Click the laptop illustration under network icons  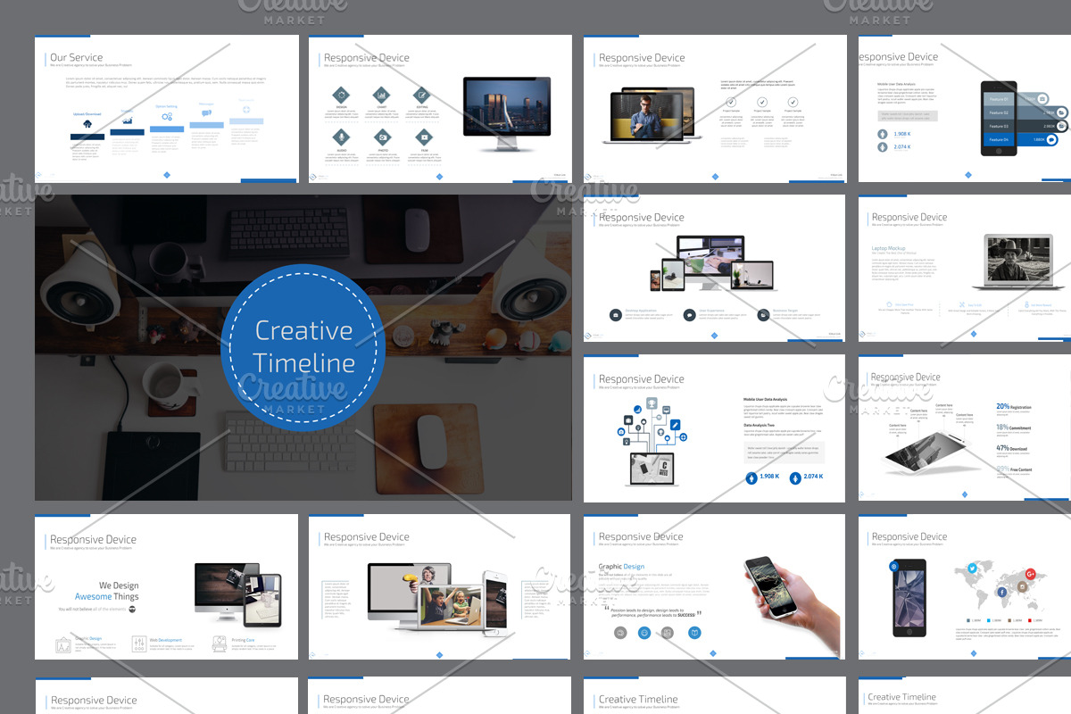653,469
